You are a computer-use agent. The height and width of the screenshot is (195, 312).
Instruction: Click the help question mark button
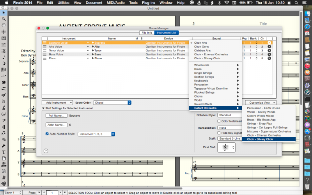46,151
